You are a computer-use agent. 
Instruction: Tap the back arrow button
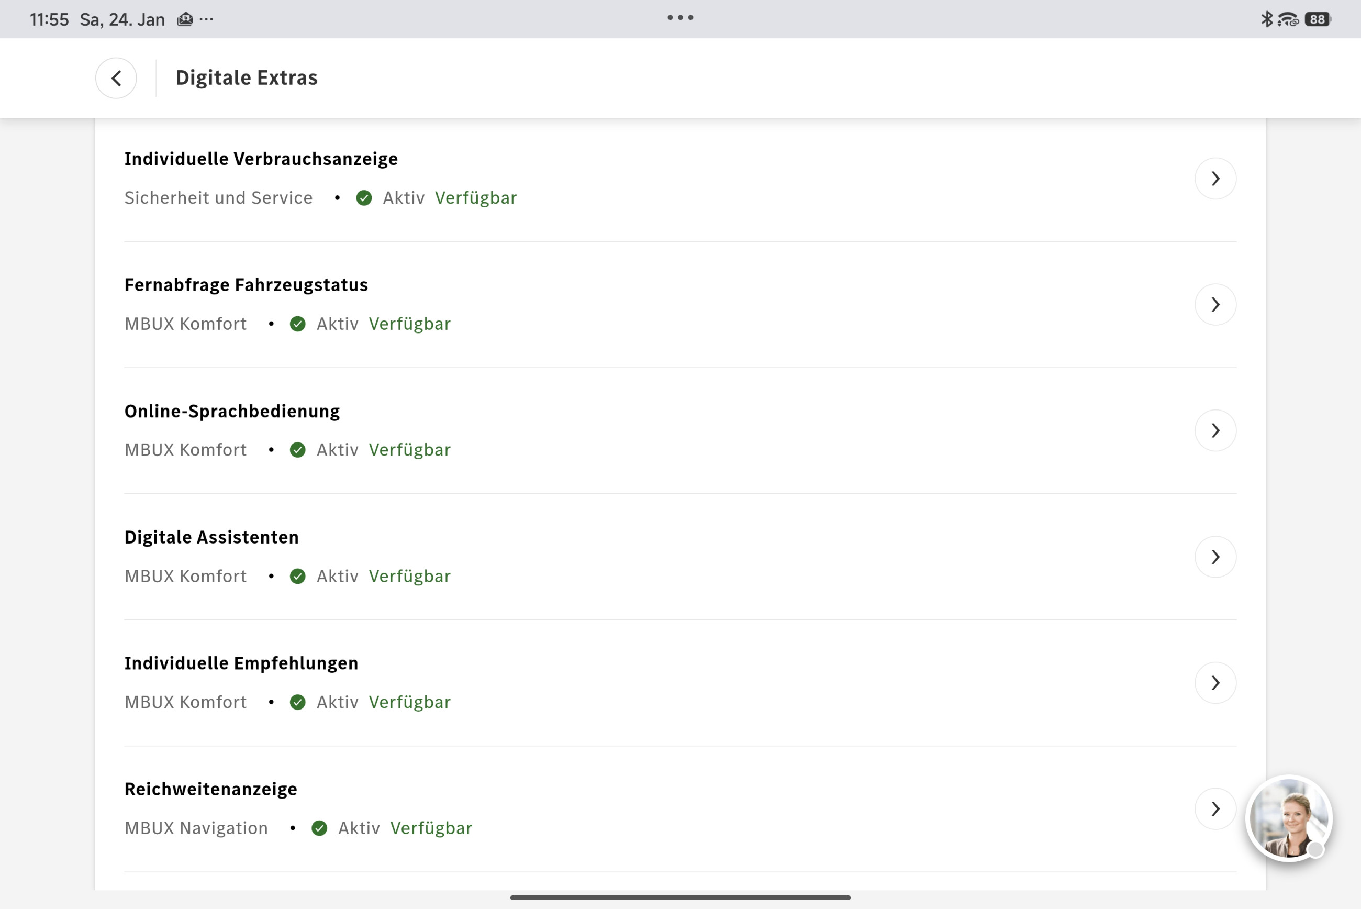tap(116, 77)
